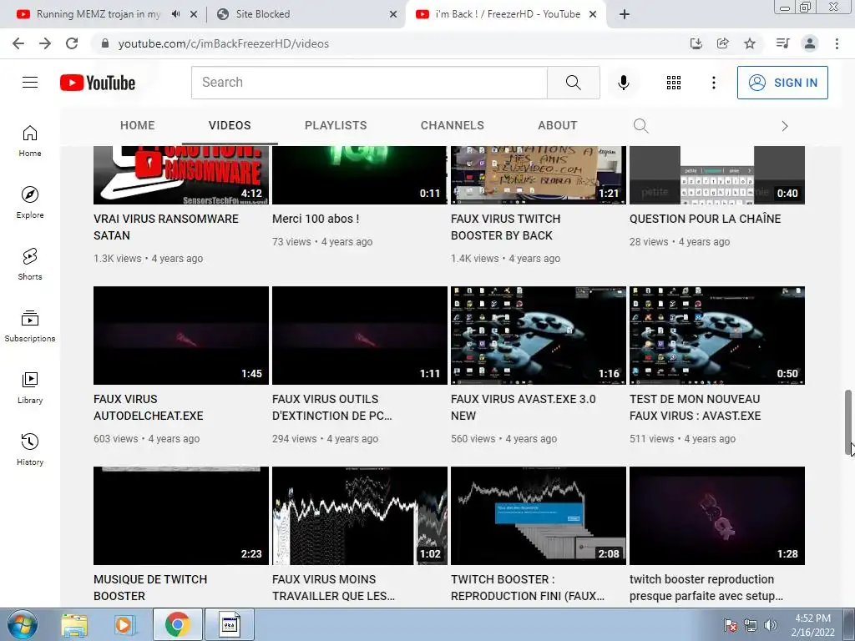Image resolution: width=855 pixels, height=641 pixels.
Task: Mute the MEMZ trojan tab audio
Action: click(175, 14)
